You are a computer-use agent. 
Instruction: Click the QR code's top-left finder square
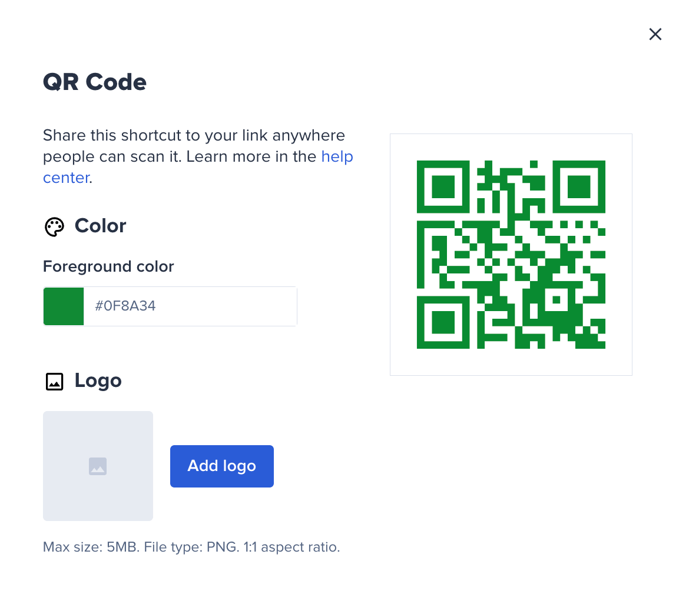tap(443, 186)
